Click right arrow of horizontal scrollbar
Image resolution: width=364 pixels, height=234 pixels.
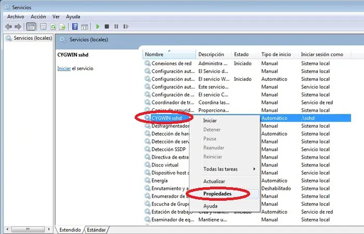[x=49, y=229]
